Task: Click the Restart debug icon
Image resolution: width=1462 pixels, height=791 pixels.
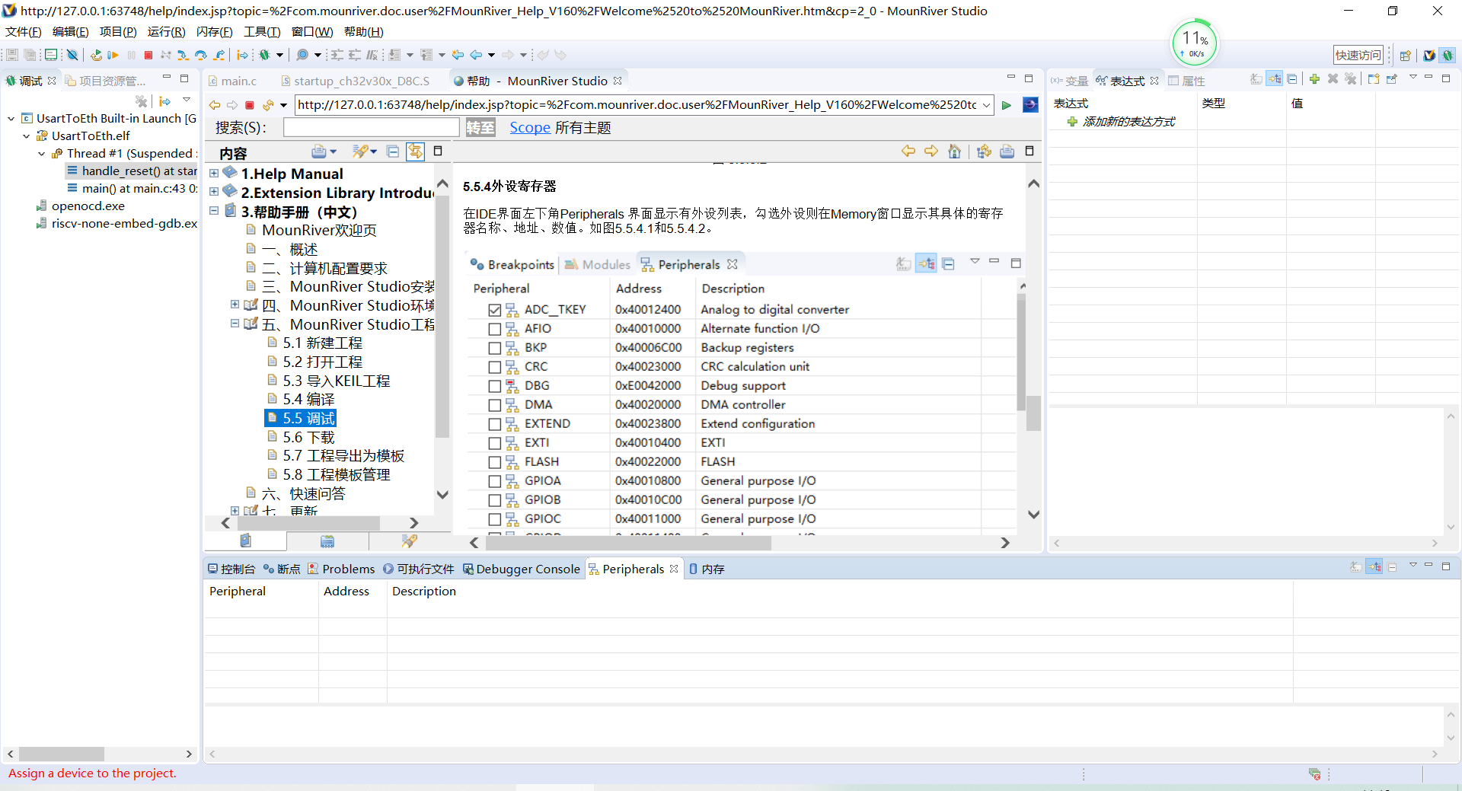Action: tap(96, 55)
